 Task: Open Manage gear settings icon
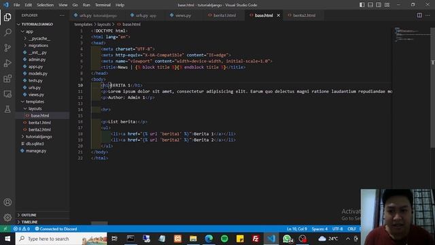point(7,217)
